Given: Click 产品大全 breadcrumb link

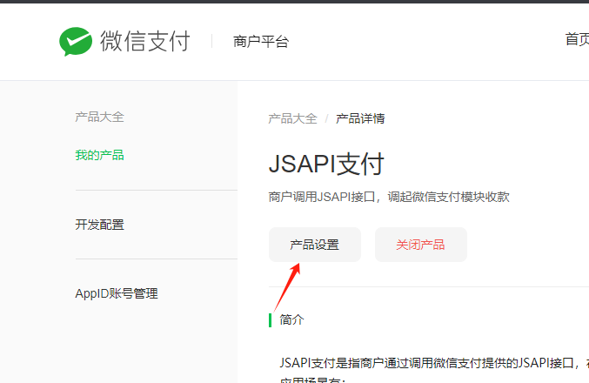Looking at the screenshot, I should pos(292,118).
